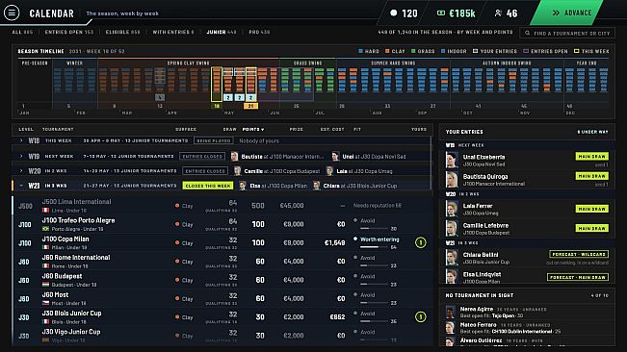Image resolution: width=627 pixels, height=352 pixels.
Task: Click Tejo Open best fit link
Action: tap(503, 315)
